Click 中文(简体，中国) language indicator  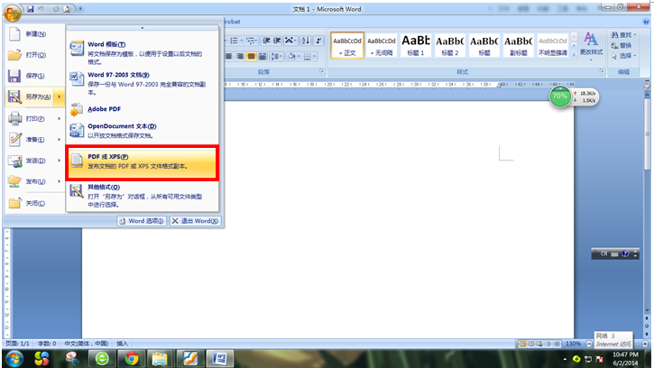click(x=87, y=344)
